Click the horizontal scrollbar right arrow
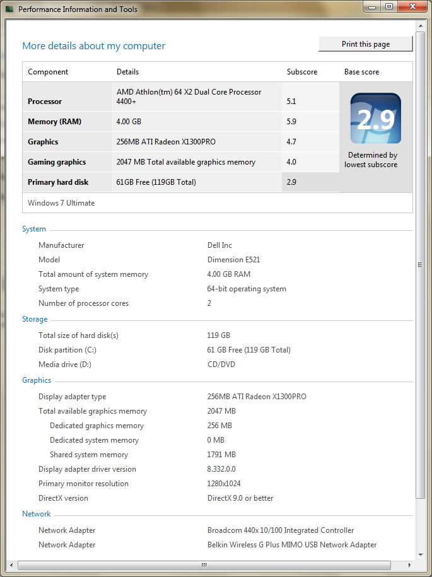The width and height of the screenshot is (432, 577). 409,565
